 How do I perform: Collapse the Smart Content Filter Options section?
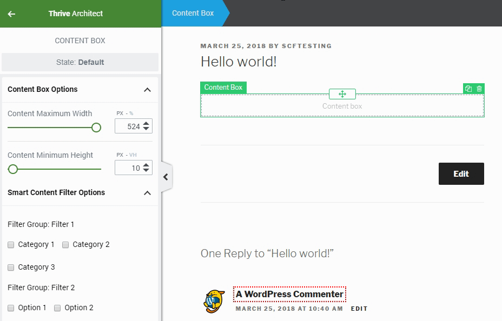[147, 193]
